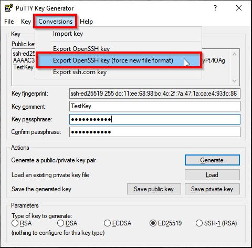Click the question mark help button
This screenshot has width=252, height=248.
215,8
